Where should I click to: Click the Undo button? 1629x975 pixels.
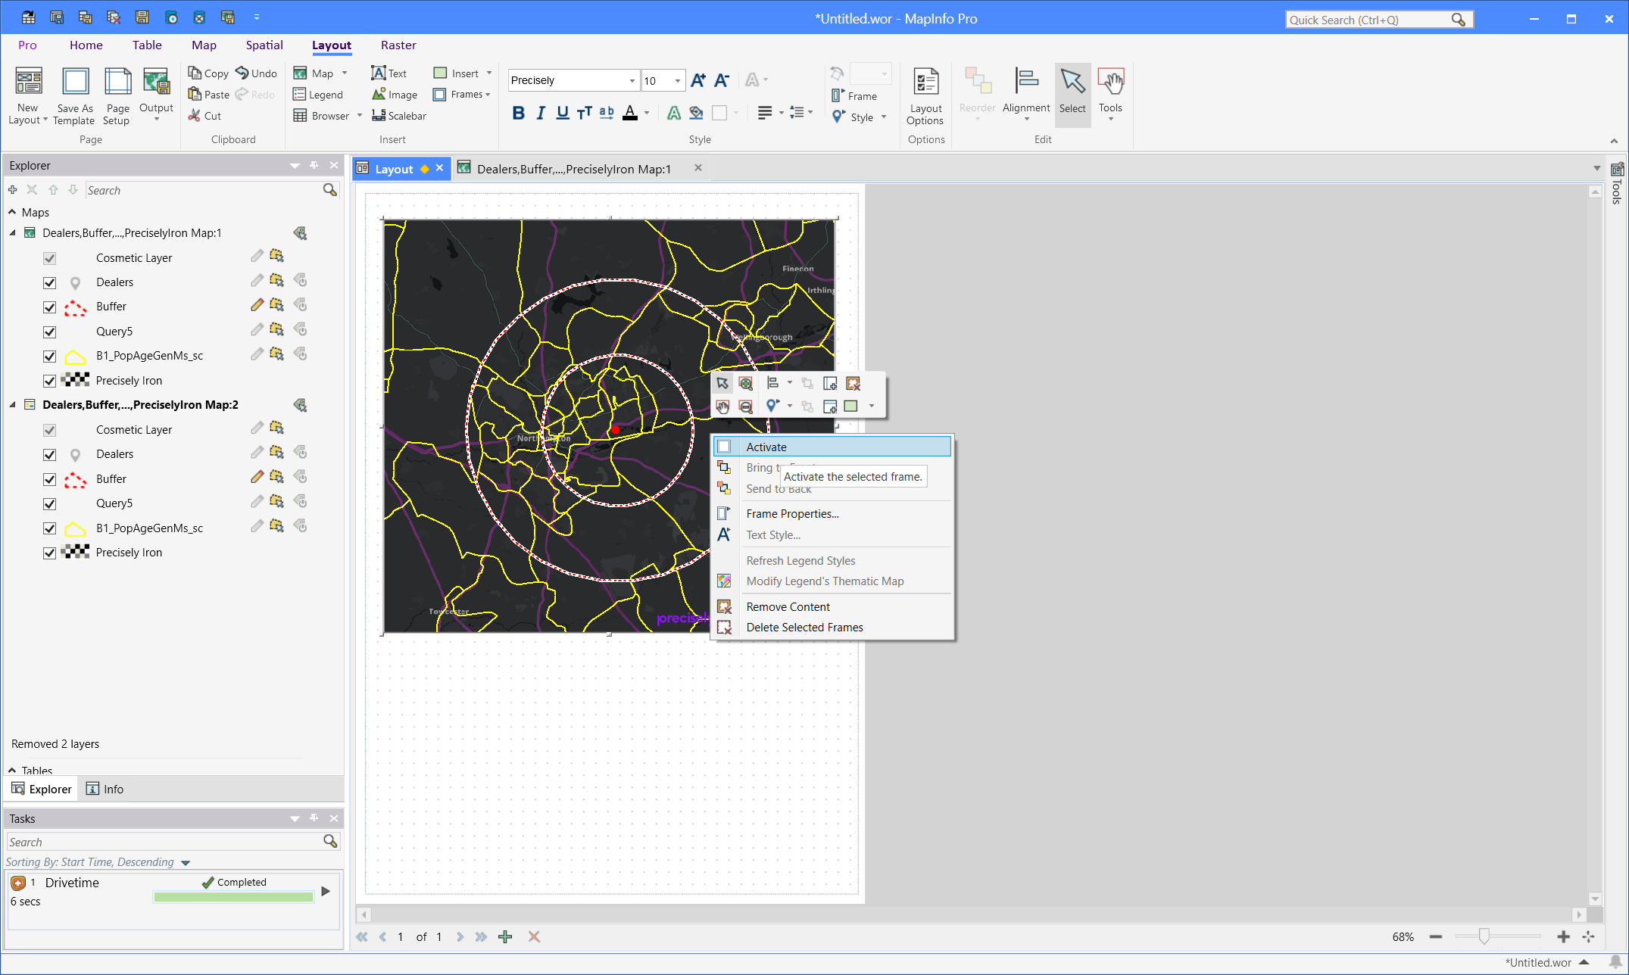256,73
